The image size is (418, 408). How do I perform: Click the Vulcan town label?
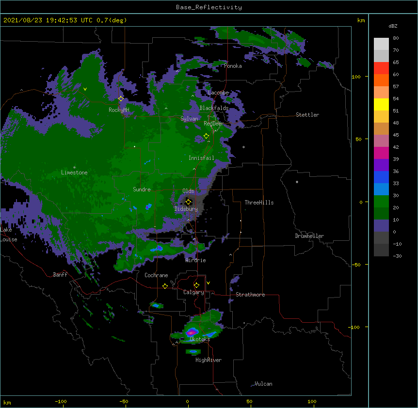(263, 384)
